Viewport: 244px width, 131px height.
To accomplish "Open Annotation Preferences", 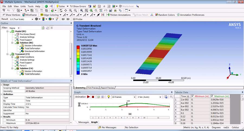I will tap(191, 15).
